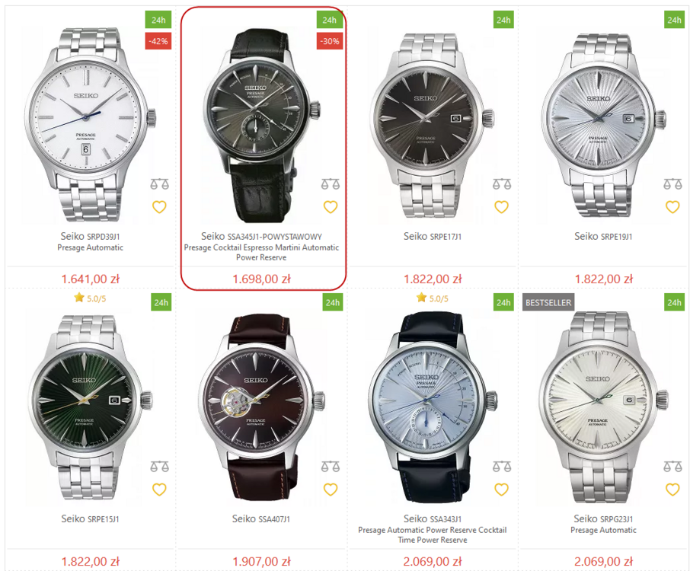The width and height of the screenshot is (690, 571).
Task: Click the 5.0/5 star rating above SRPE15J1
Action: pyautogui.click(x=90, y=298)
